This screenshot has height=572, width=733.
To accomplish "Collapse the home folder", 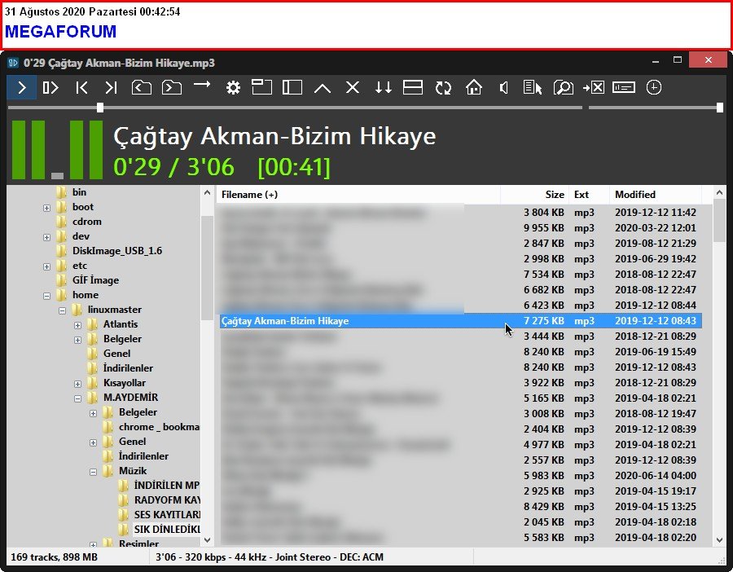I will point(46,296).
